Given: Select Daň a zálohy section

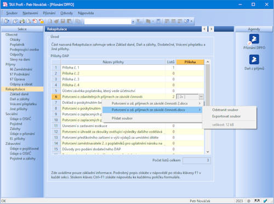Looking at the screenshot, I should click(20, 99).
